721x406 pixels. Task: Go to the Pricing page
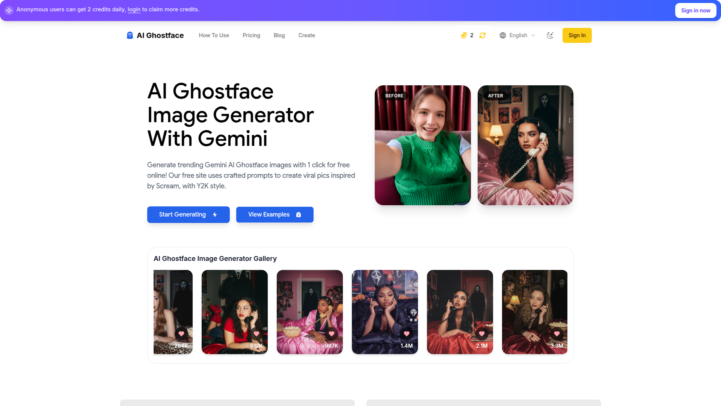(x=251, y=35)
